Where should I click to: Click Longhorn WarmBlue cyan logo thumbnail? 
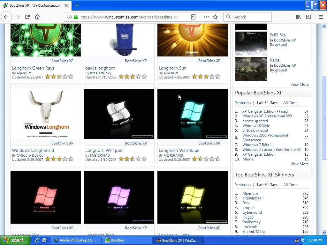[x=193, y=114]
